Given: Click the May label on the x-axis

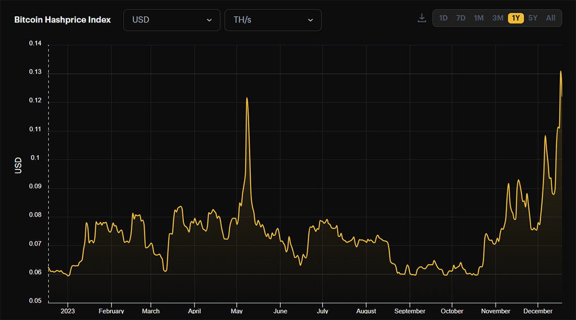Looking at the screenshot, I should (237, 311).
